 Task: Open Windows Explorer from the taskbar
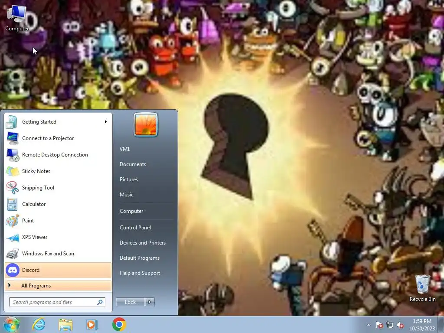[x=65, y=325]
